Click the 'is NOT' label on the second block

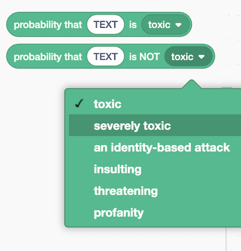click(x=145, y=57)
